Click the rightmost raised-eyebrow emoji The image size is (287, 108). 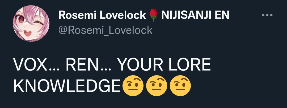coord(180,86)
